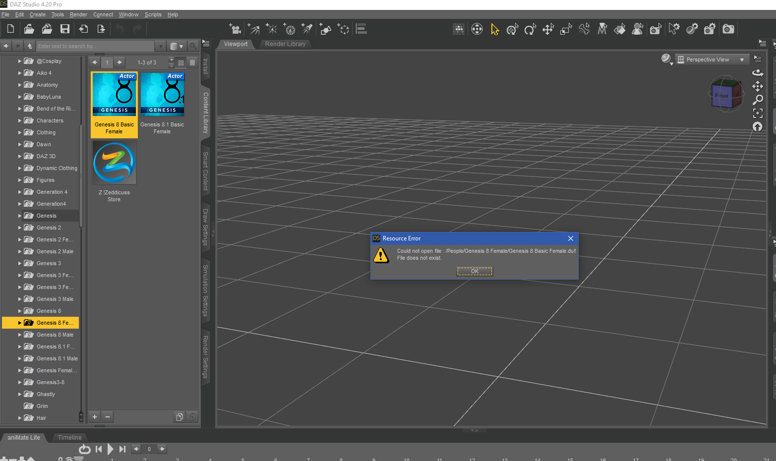Open camera-with-gear render settings icon

point(710,29)
